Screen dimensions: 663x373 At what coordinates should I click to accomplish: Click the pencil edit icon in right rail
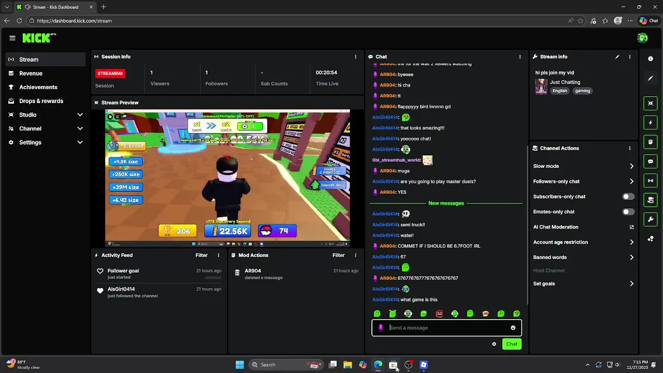tap(651, 78)
